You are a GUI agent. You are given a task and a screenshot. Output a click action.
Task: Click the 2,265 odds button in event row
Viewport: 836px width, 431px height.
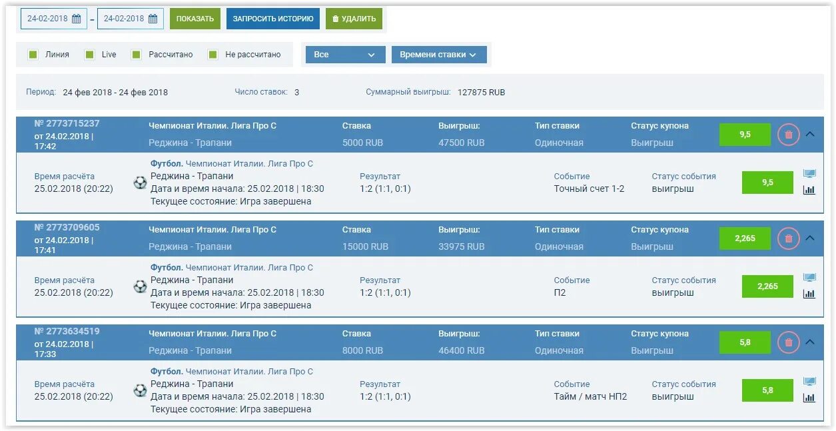tap(767, 286)
